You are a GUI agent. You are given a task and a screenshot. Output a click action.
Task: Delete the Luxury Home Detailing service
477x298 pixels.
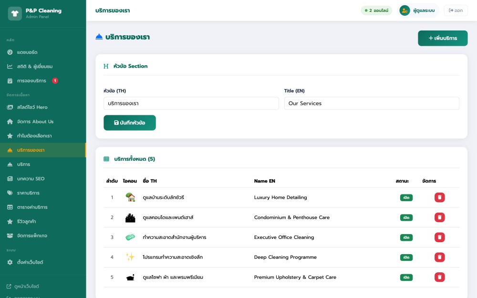439,197
